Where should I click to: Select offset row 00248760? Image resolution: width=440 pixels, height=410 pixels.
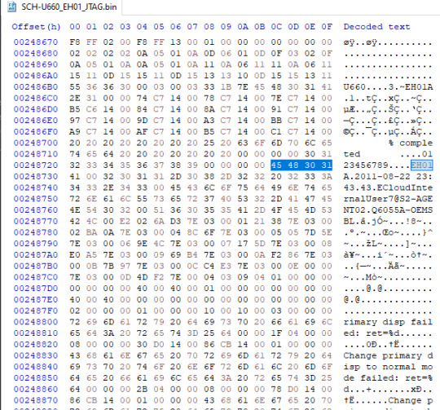(x=36, y=210)
